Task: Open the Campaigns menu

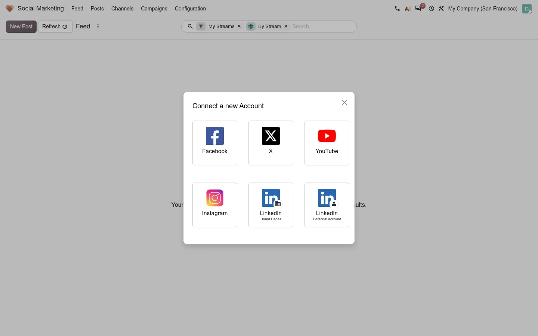Action: pyautogui.click(x=154, y=9)
